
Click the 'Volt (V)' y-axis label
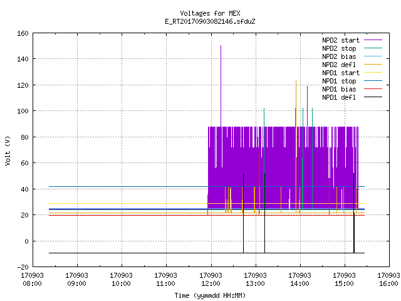8,150
